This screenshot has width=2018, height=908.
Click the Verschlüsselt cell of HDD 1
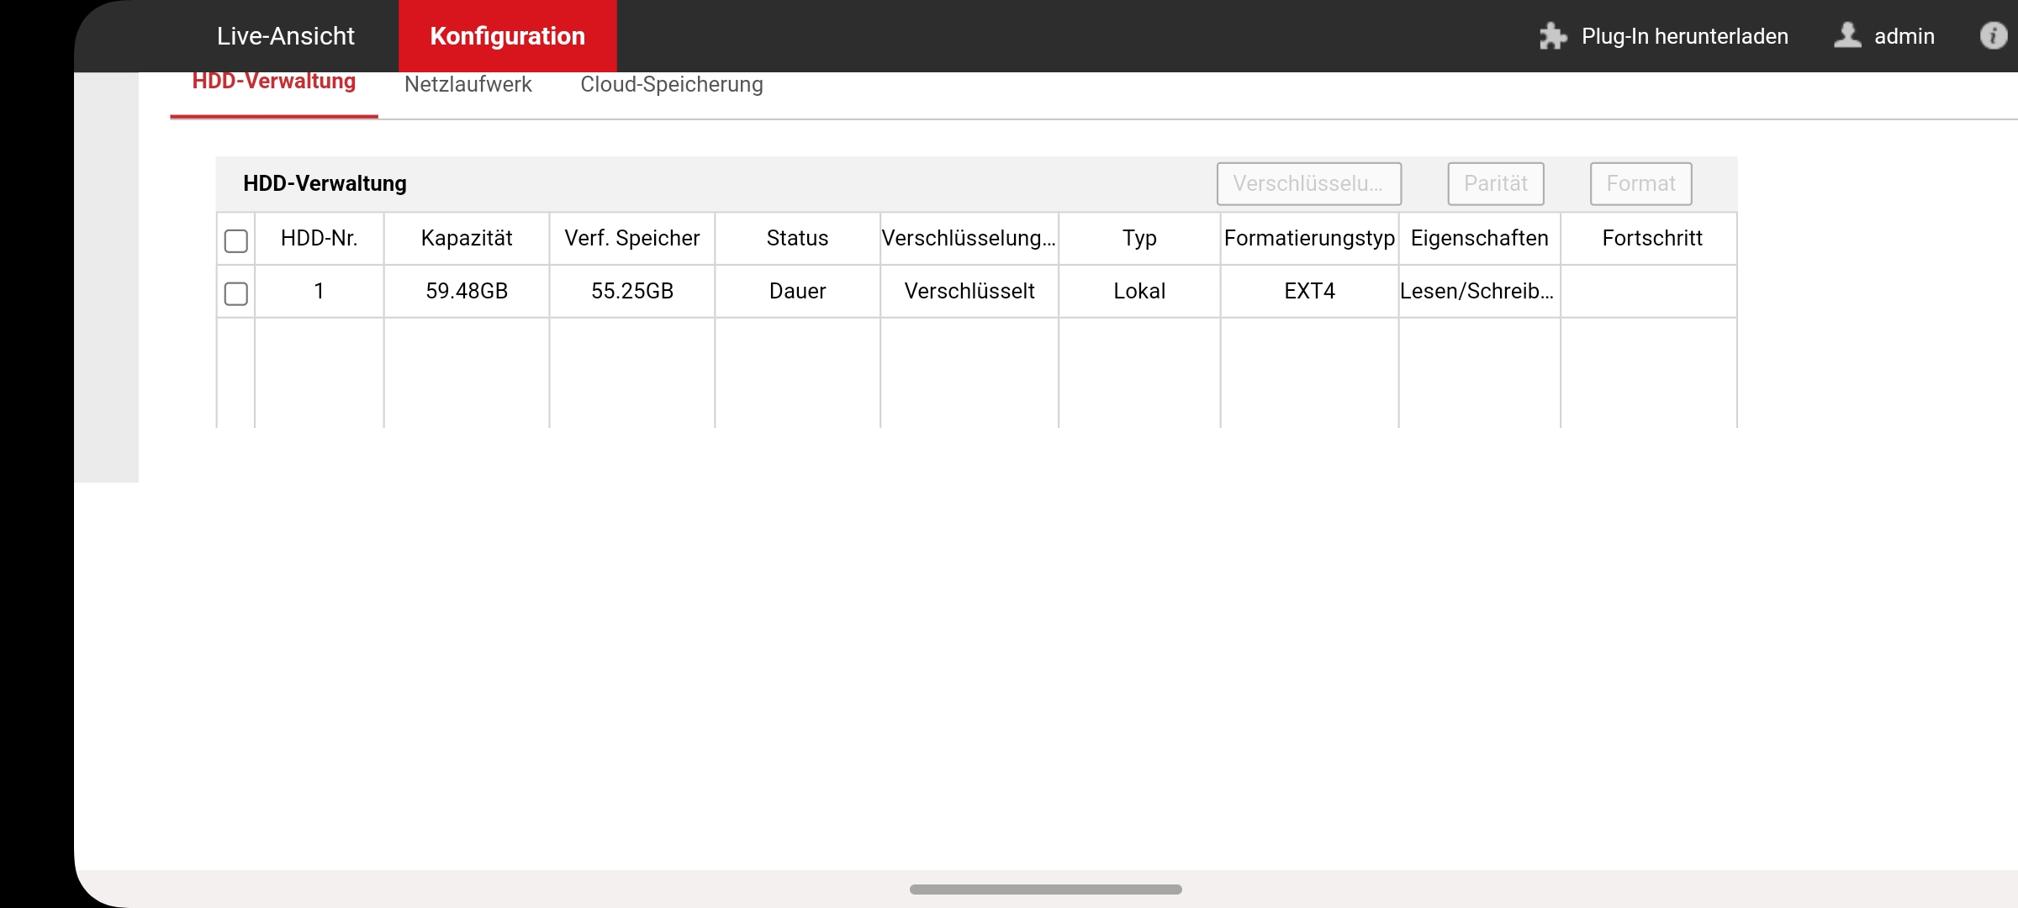tap(969, 291)
